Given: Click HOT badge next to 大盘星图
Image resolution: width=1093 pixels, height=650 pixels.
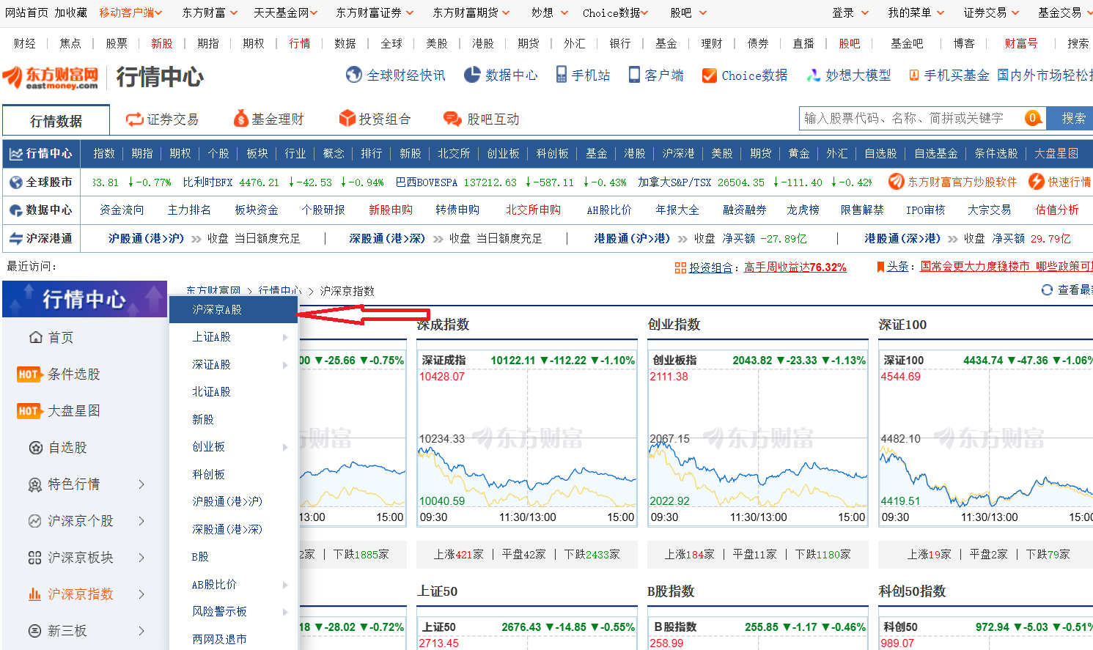Looking at the screenshot, I should click(29, 411).
